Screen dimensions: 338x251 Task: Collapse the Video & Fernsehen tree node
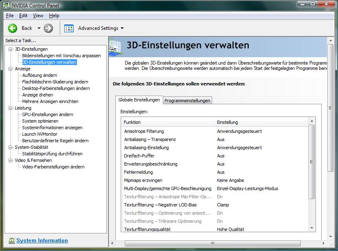[x=10, y=160]
